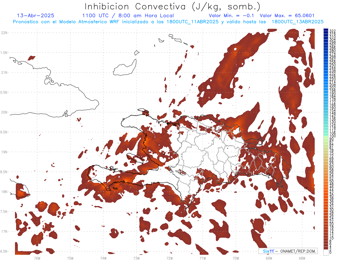
Task: Click the "1800UTC_13ABR2025" validity timestamp
Action: click(x=298, y=22)
